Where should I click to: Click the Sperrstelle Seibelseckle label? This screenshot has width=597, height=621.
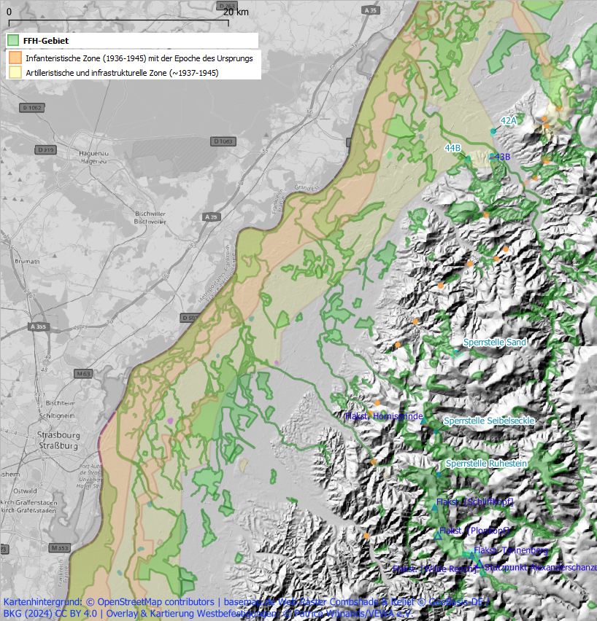pos(489,421)
